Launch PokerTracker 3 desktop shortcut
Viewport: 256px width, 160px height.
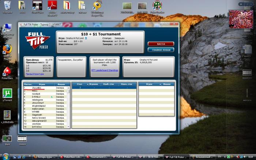point(157,8)
